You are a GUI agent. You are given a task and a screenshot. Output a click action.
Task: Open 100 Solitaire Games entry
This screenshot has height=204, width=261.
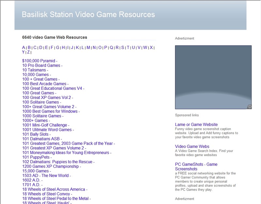point(40,102)
